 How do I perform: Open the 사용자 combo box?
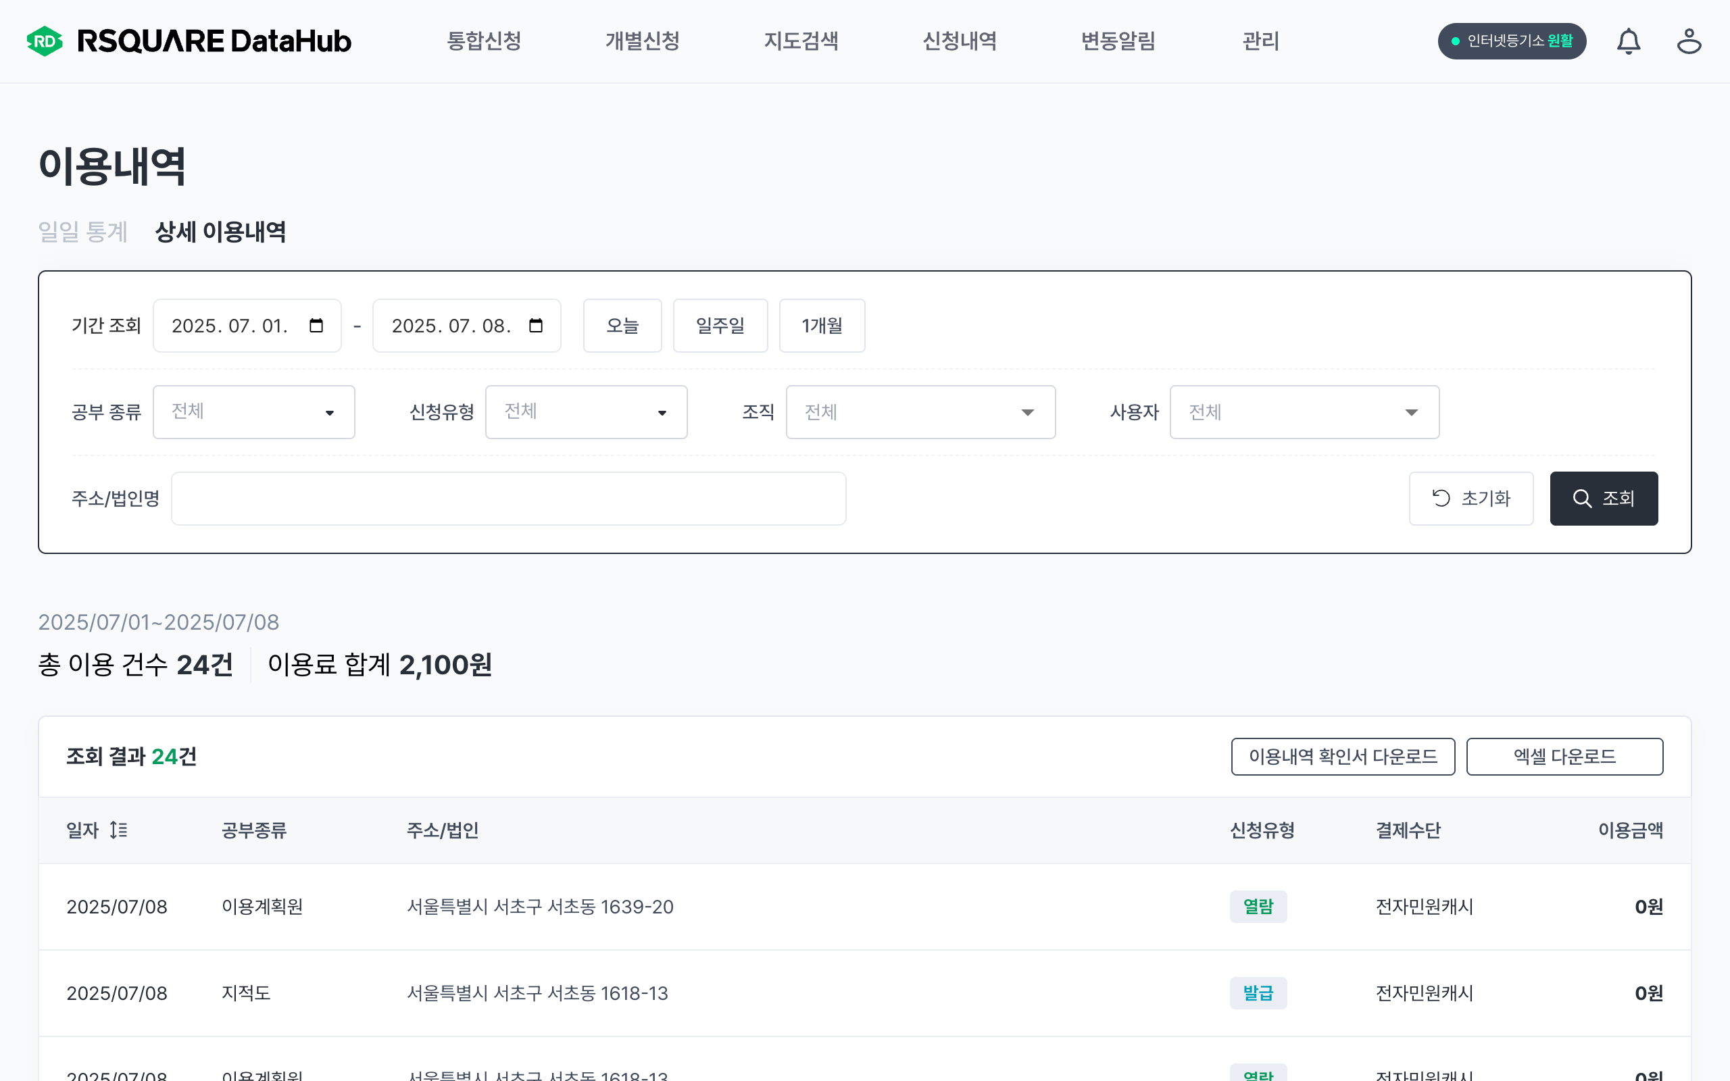1304,412
